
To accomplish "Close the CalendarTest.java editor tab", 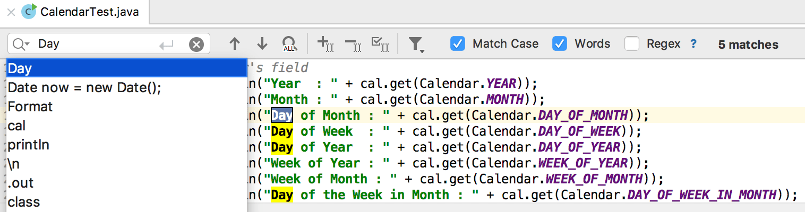I will click(x=11, y=12).
